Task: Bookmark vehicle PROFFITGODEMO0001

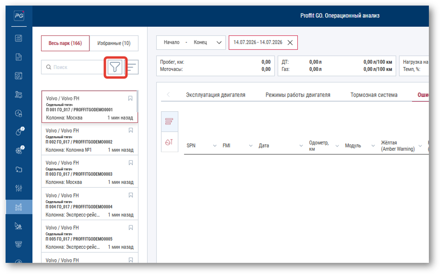Action: (x=130, y=98)
